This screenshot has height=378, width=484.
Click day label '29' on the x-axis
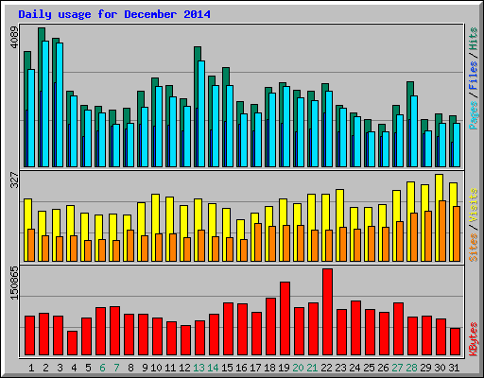(x=425, y=368)
